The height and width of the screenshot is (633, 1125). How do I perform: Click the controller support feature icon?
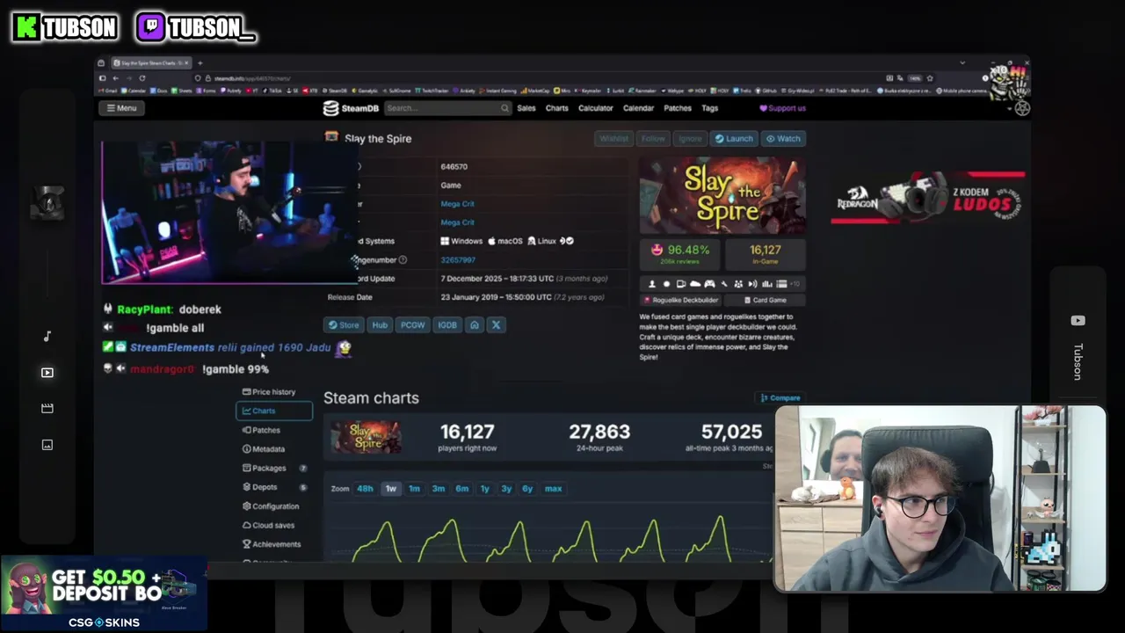point(709,284)
